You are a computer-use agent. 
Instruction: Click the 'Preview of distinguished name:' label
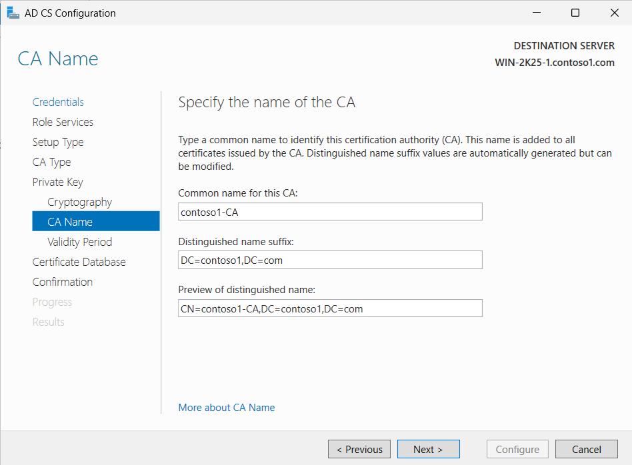click(247, 290)
